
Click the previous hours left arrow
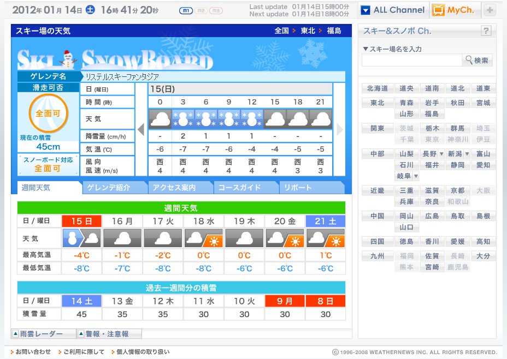[x=141, y=129]
